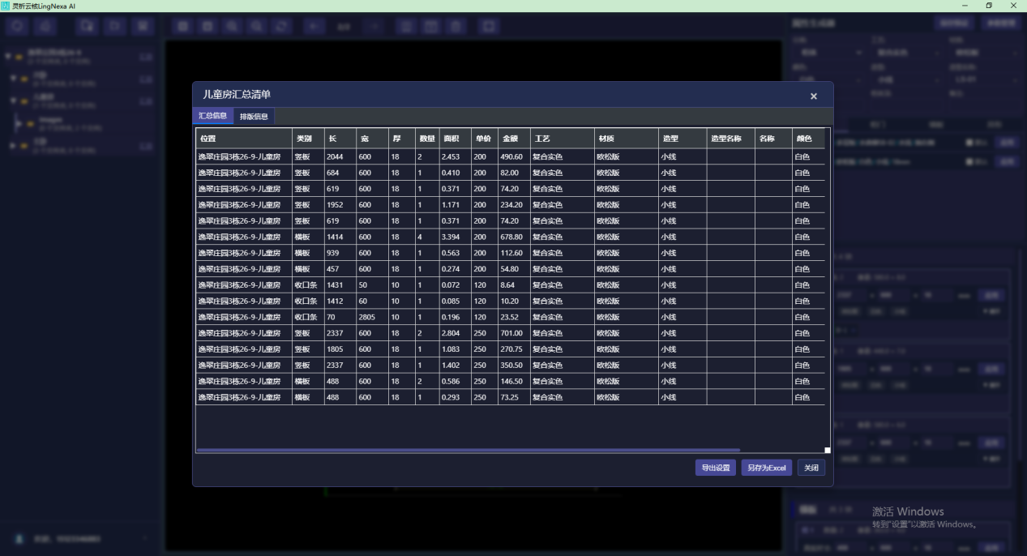Select the length cell 939

(340, 253)
